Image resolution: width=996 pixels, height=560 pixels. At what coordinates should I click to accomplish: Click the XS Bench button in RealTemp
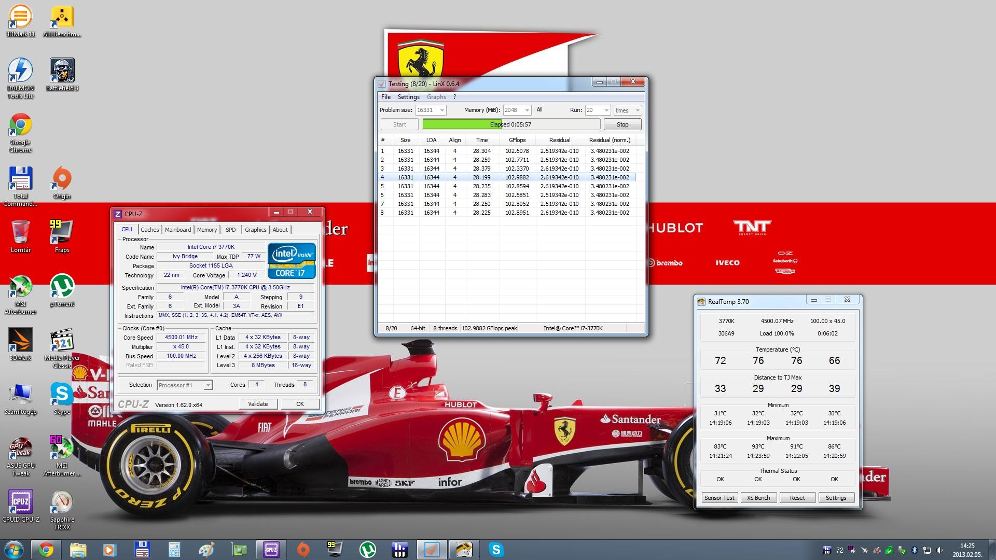click(758, 498)
